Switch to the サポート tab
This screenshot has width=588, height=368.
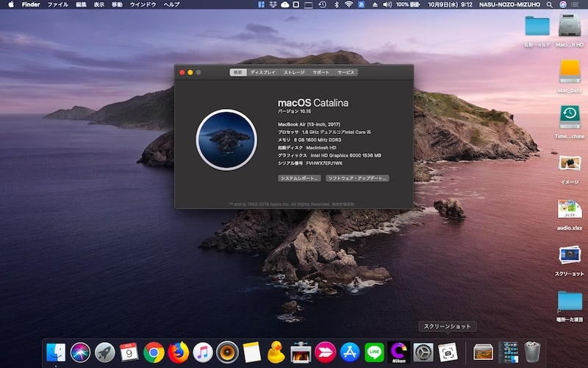321,72
